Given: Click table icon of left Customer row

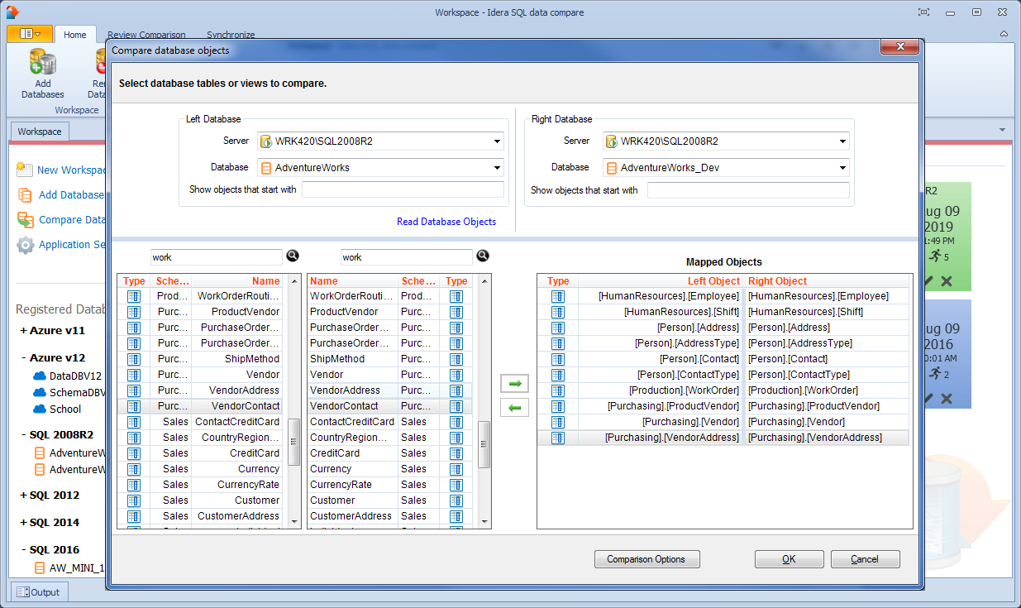Looking at the screenshot, I should point(134,500).
